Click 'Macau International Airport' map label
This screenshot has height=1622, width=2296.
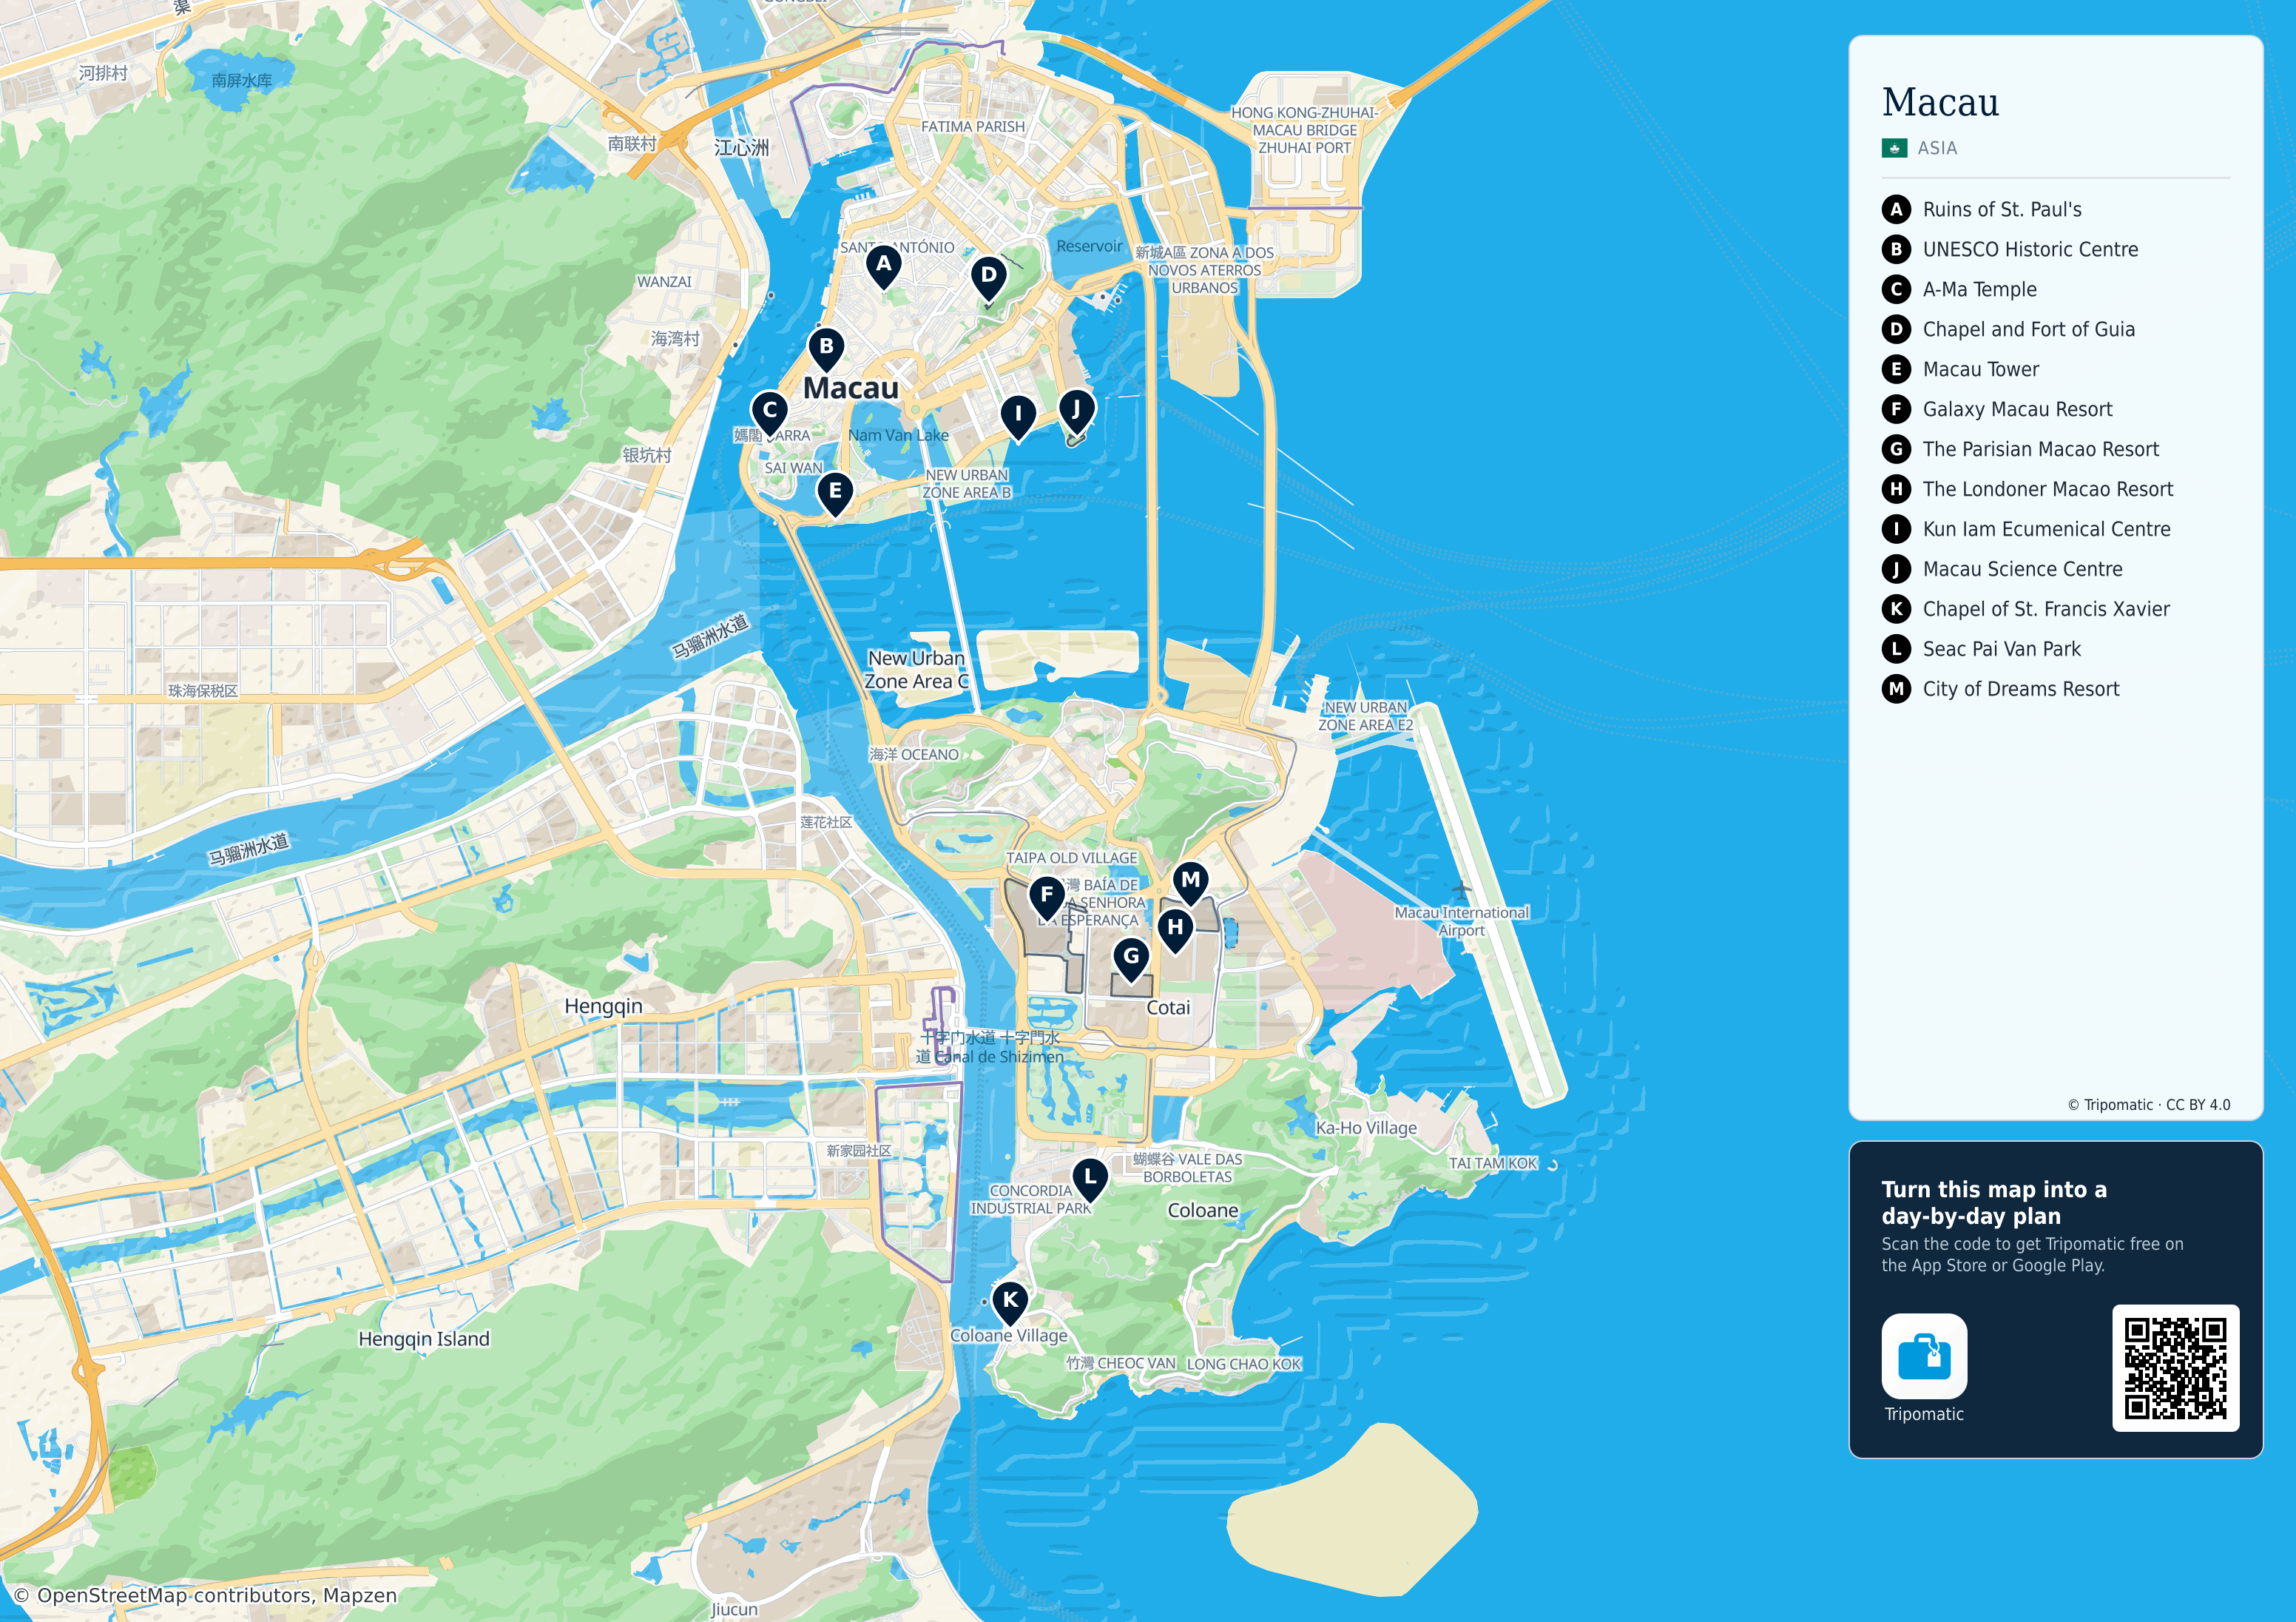[1461, 921]
